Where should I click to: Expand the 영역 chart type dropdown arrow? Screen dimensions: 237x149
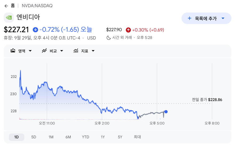pos(30,51)
